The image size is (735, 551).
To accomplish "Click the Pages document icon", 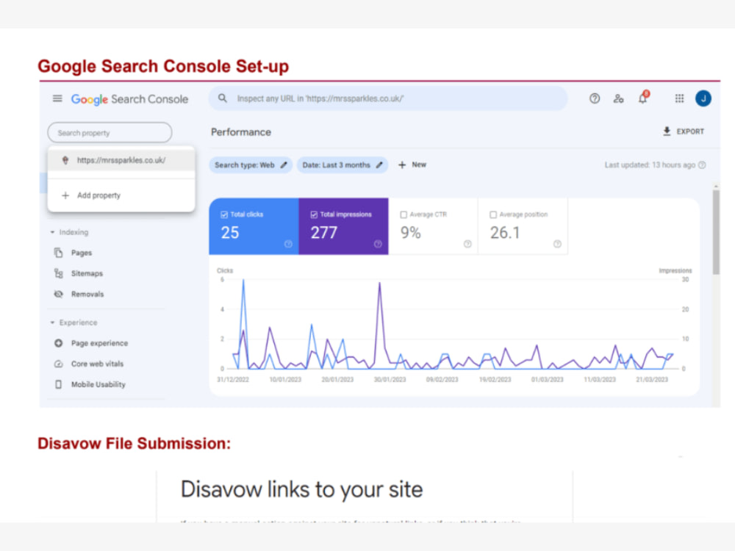I will (x=59, y=253).
